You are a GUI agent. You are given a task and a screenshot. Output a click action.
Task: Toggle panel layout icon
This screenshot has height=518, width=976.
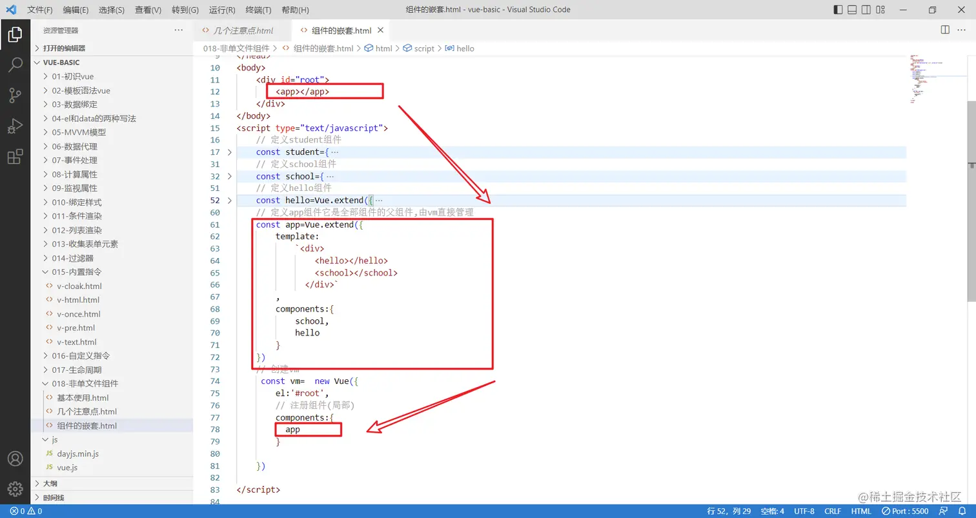[852, 10]
